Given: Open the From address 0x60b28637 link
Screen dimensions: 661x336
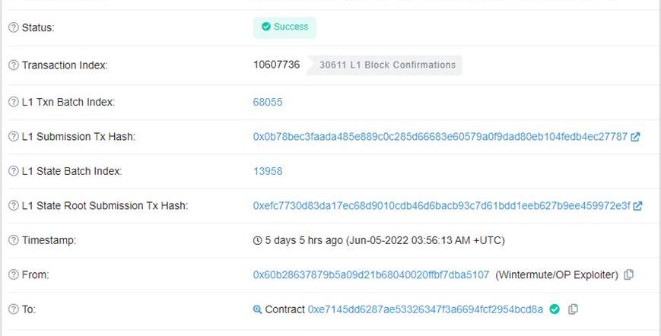Looking at the screenshot, I should 371,274.
